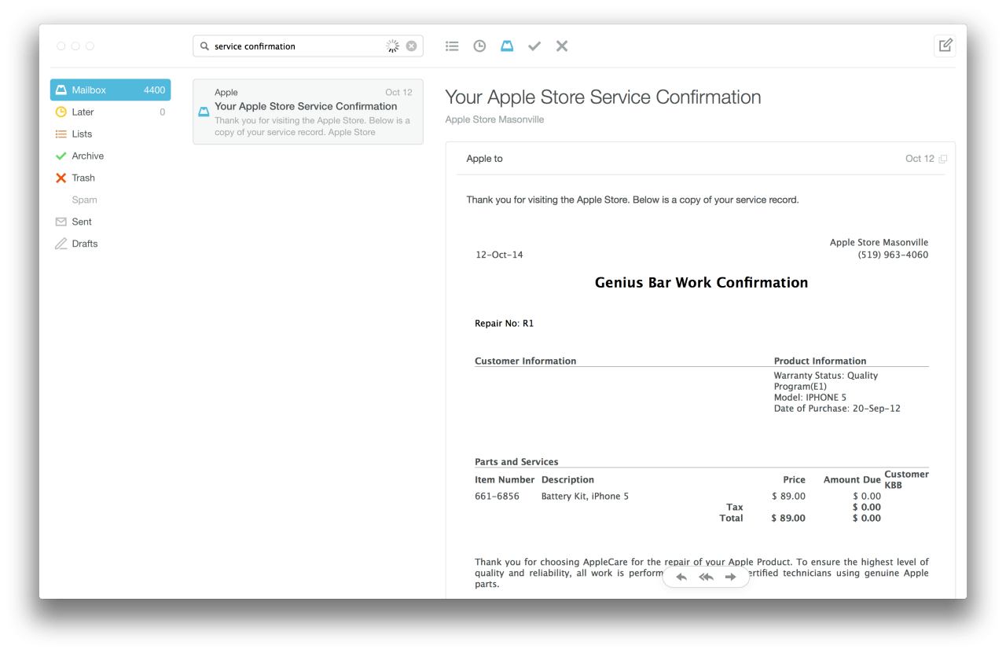Select the Mailbox inbox with 4400 messages
This screenshot has width=1006, height=653.
click(110, 90)
